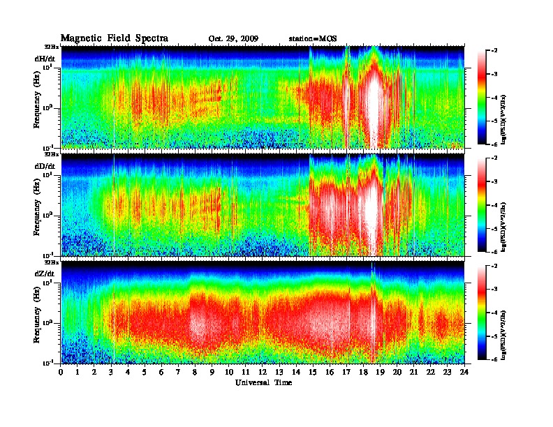
Task: Click the "-4" tick on dH/dt colorbar
Action: 495,98
